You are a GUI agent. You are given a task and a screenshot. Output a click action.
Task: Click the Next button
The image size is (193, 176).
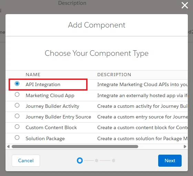(x=170, y=161)
